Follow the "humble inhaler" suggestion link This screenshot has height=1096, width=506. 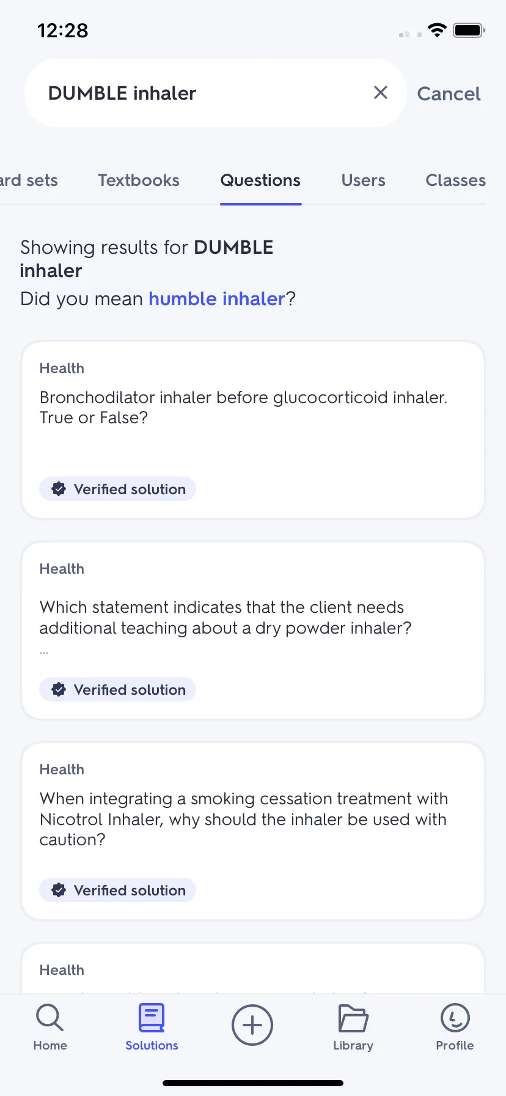coord(217,298)
